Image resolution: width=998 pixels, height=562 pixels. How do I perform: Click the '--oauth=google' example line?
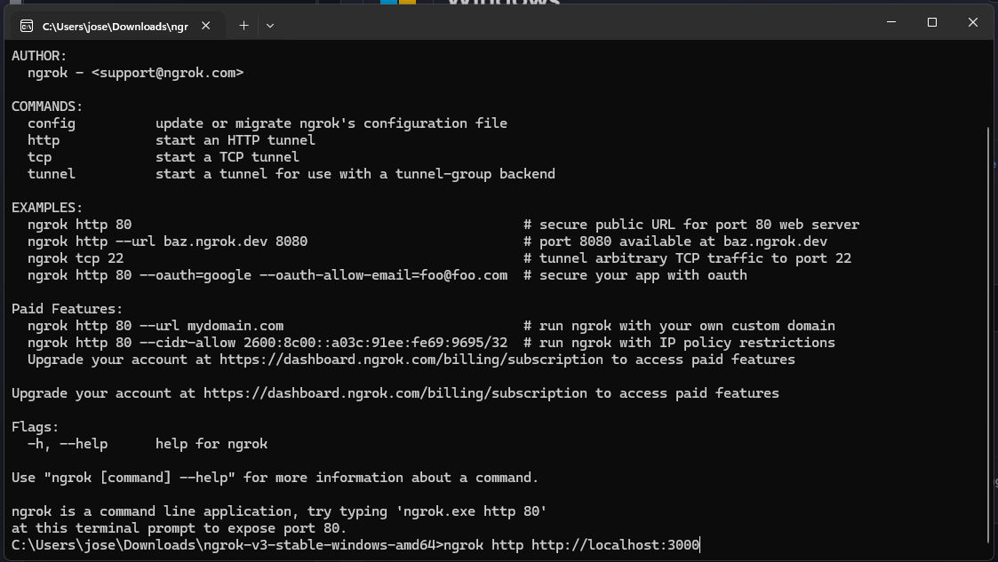pos(267,275)
